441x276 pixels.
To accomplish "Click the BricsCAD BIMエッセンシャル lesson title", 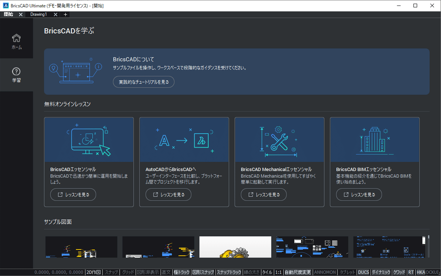I will click(364, 170).
